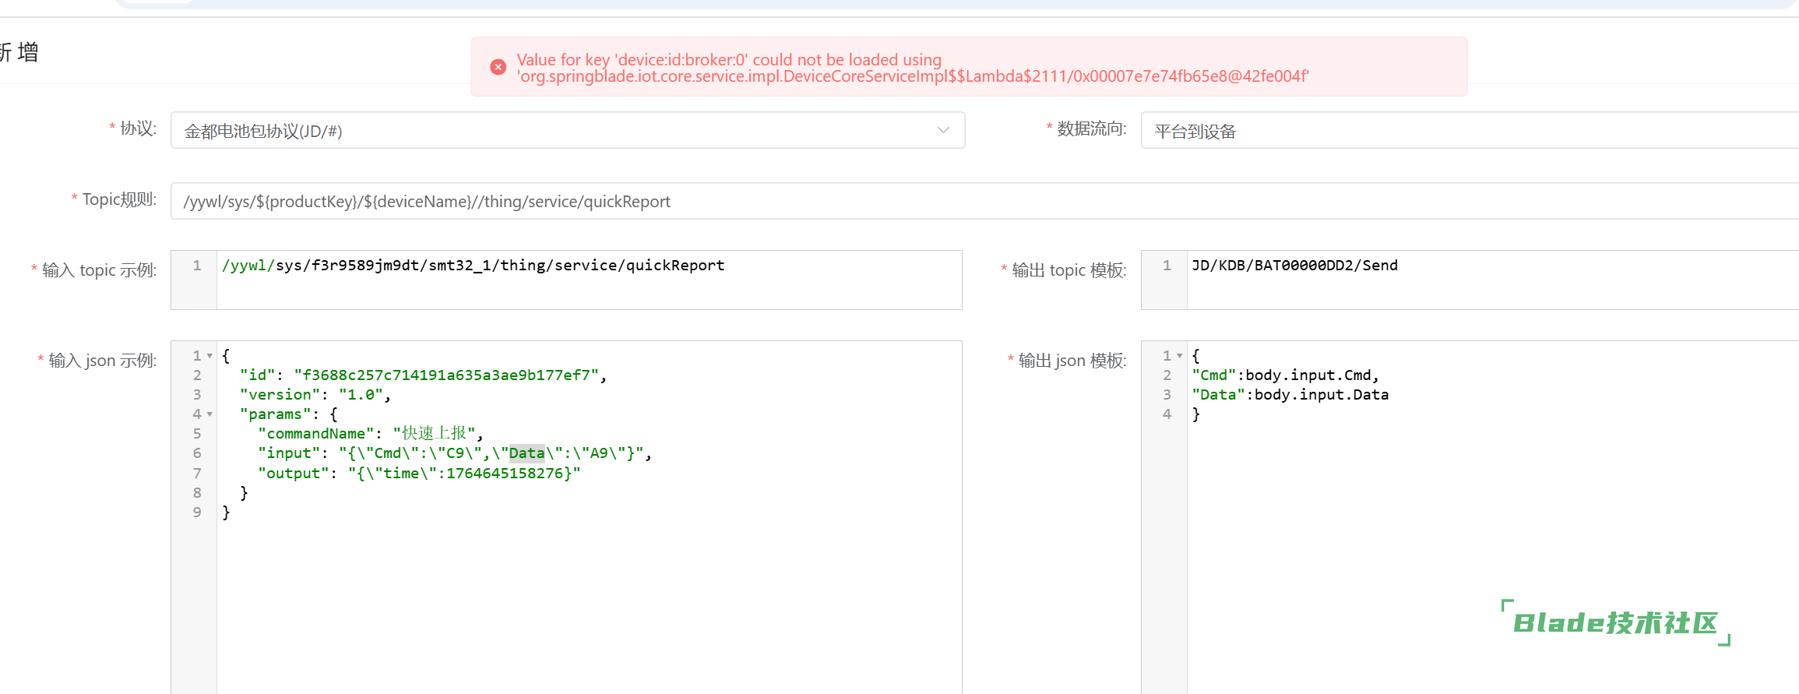Place cursor on the "commandName" line
The width and height of the screenshot is (1799, 694).
370,434
